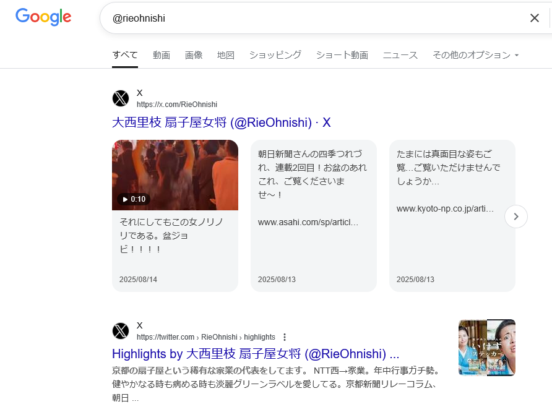Open the 朝日新聞 四季つれづれ post card

313,215
